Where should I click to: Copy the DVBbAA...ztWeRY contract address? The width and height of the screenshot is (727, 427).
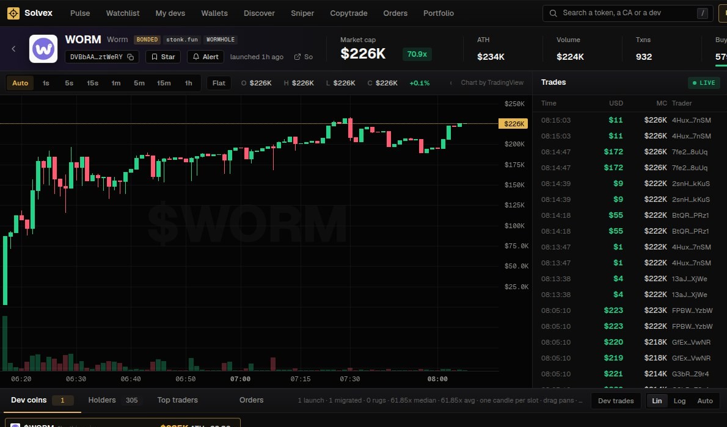pyautogui.click(x=102, y=57)
